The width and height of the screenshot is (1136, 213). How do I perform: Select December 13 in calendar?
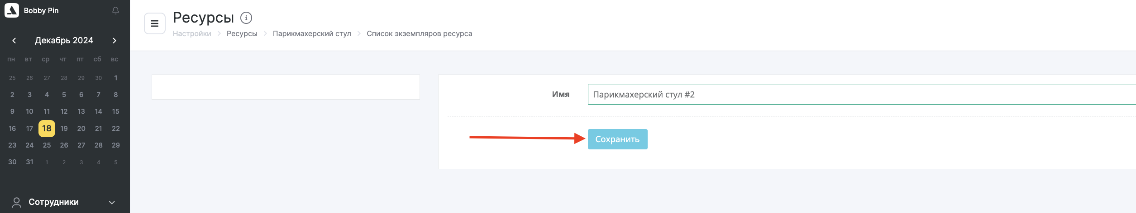pyautogui.click(x=81, y=111)
